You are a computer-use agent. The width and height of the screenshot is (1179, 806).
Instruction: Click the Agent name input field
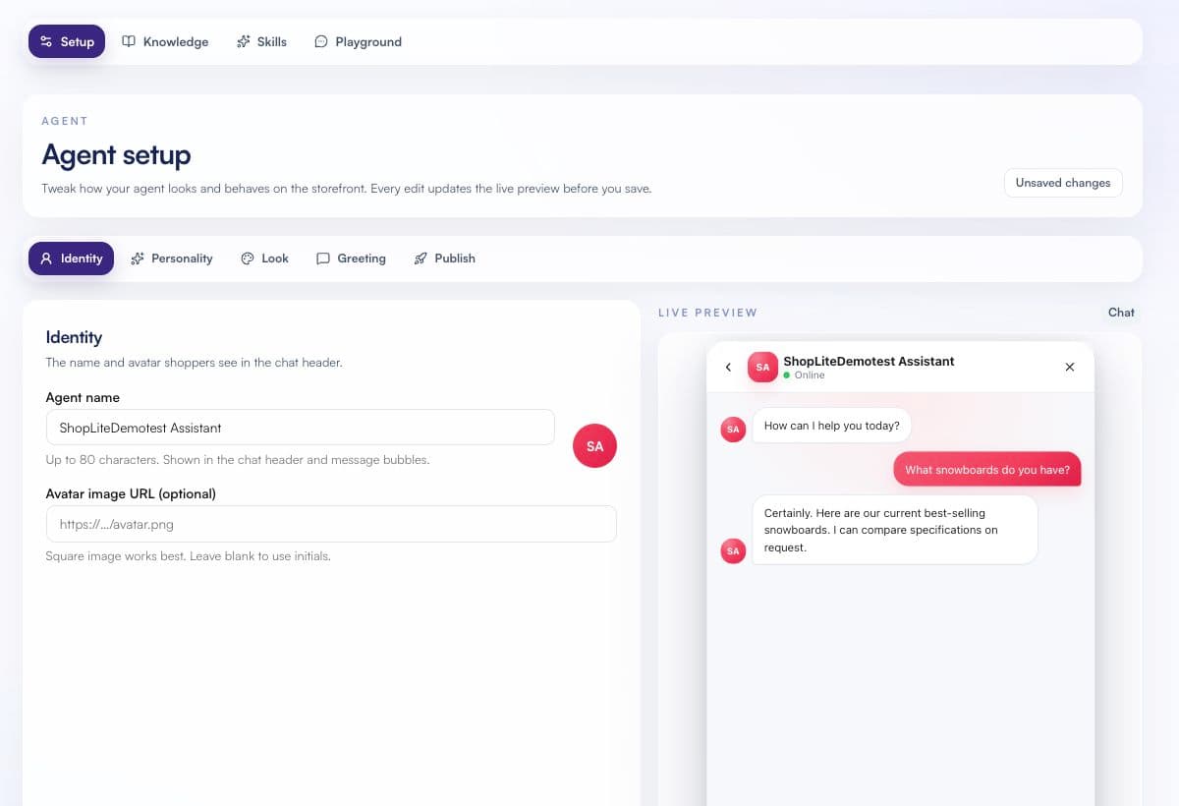click(301, 428)
